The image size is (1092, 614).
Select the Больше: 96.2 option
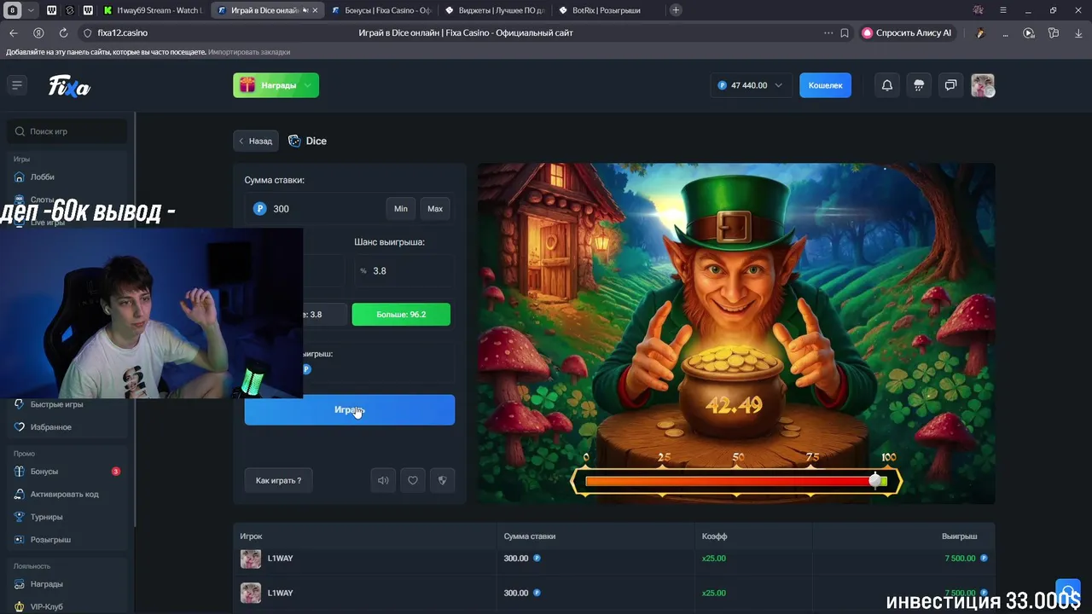(401, 315)
